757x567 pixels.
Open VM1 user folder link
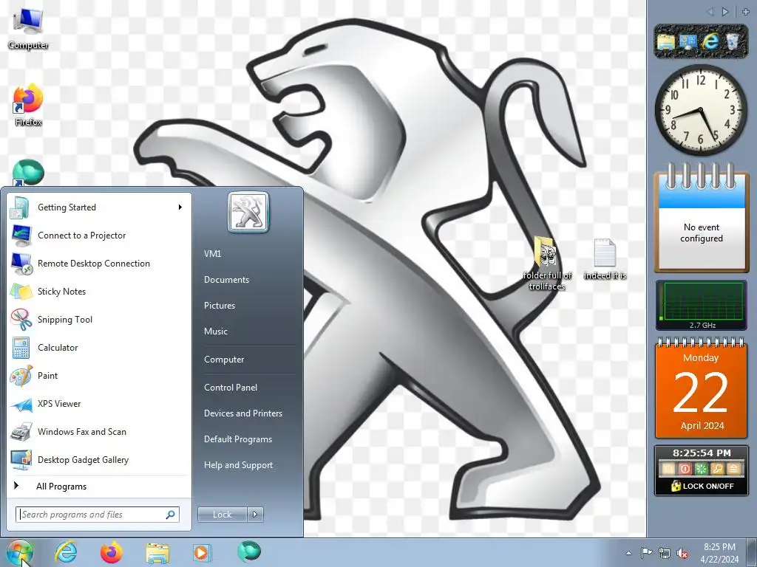pyautogui.click(x=212, y=254)
